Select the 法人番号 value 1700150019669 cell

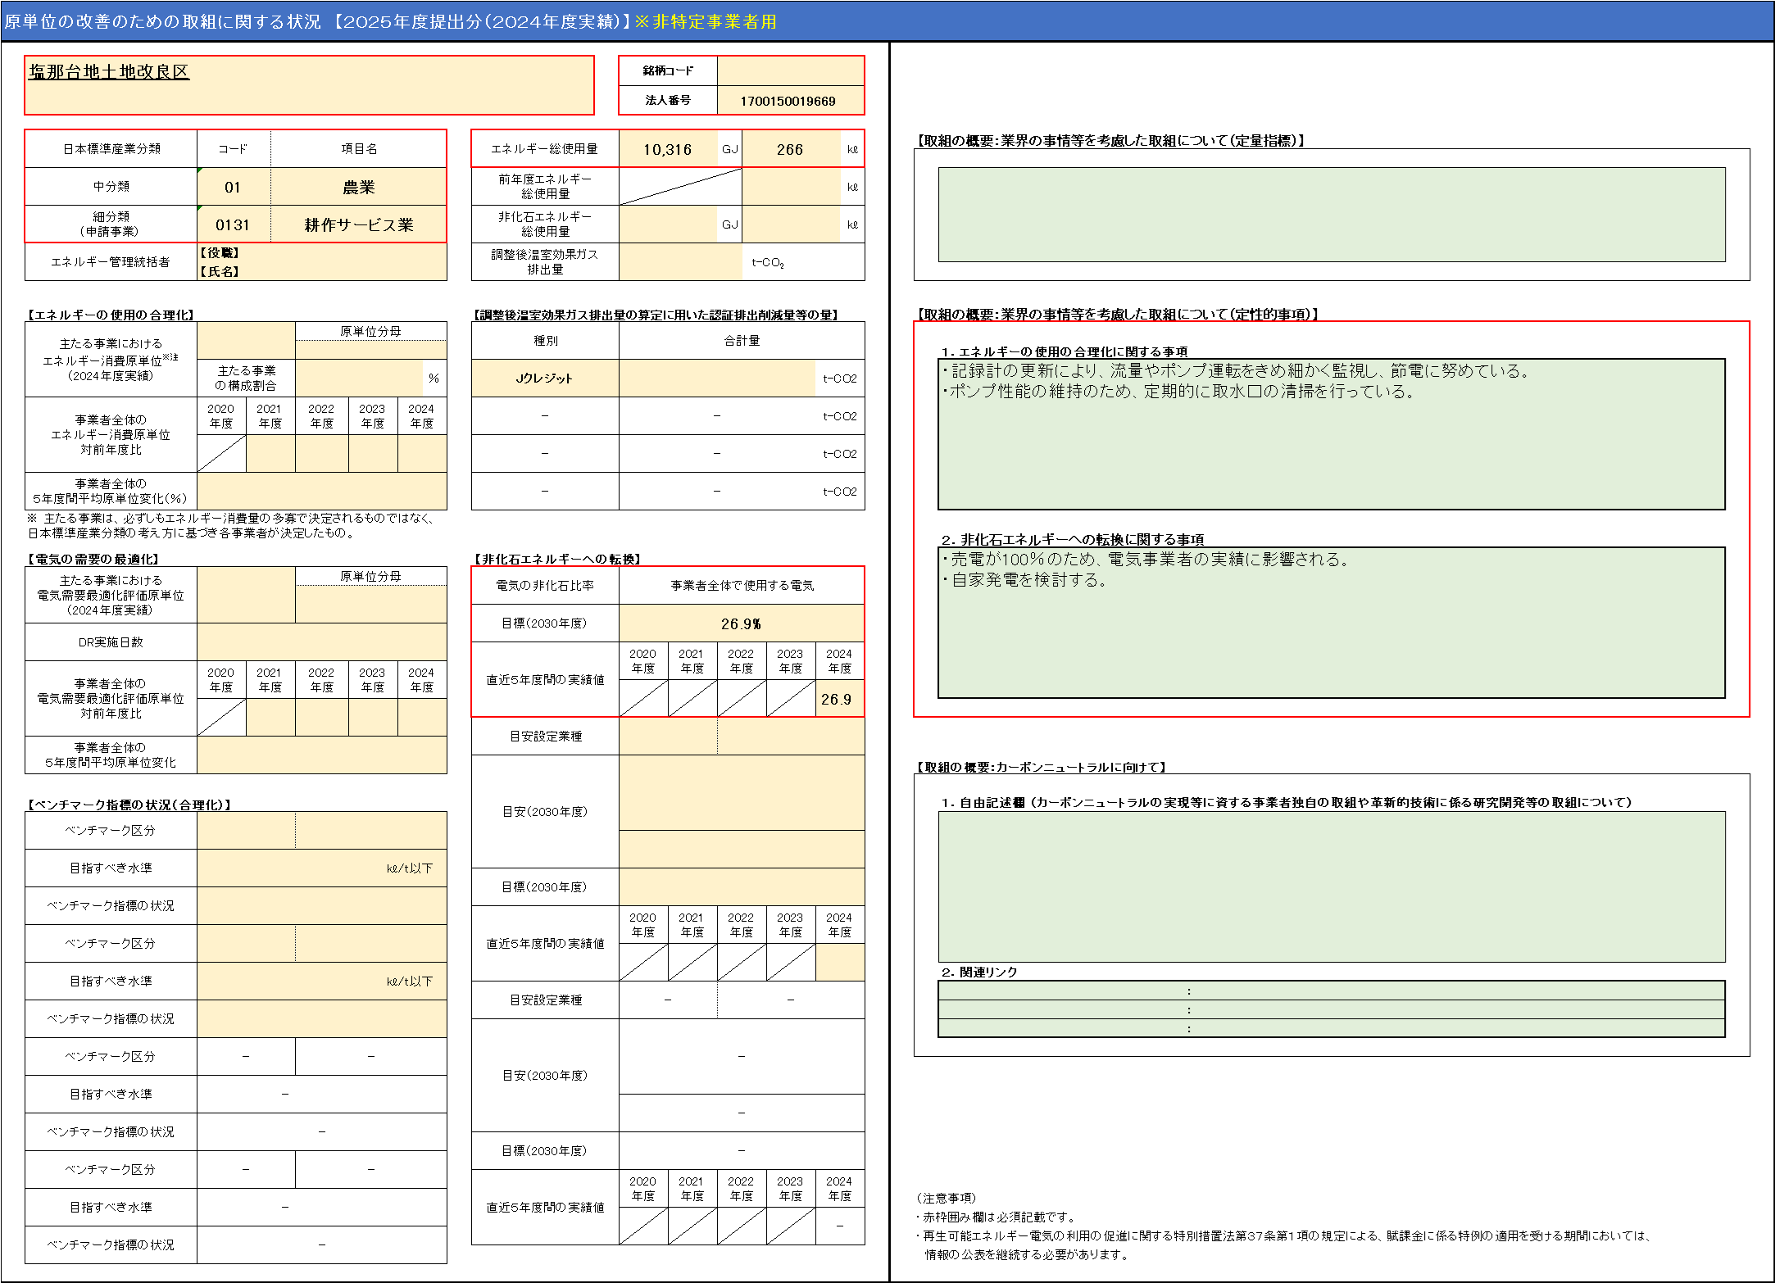789,101
